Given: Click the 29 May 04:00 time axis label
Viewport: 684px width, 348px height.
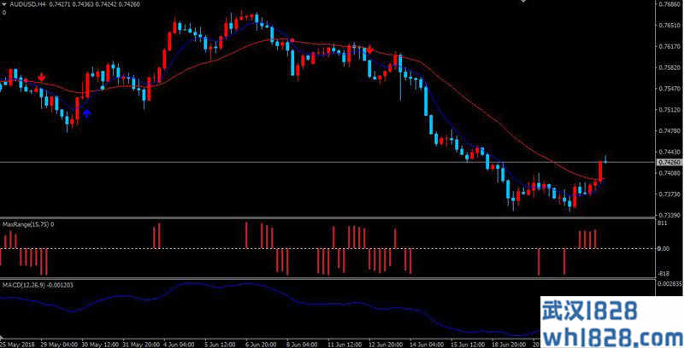Looking at the screenshot, I should (x=59, y=344).
